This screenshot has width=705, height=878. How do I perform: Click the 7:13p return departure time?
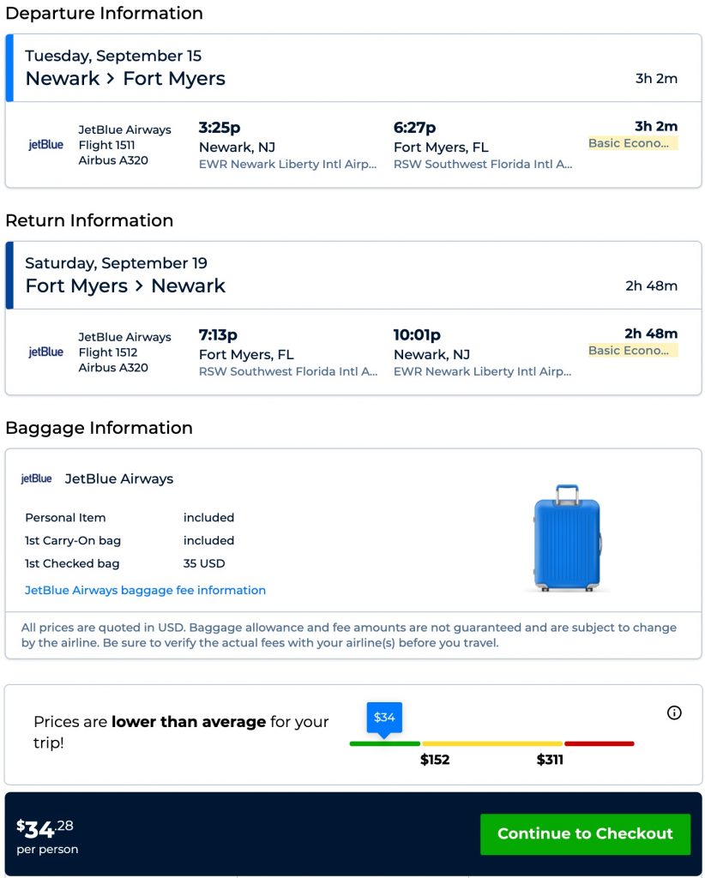218,335
